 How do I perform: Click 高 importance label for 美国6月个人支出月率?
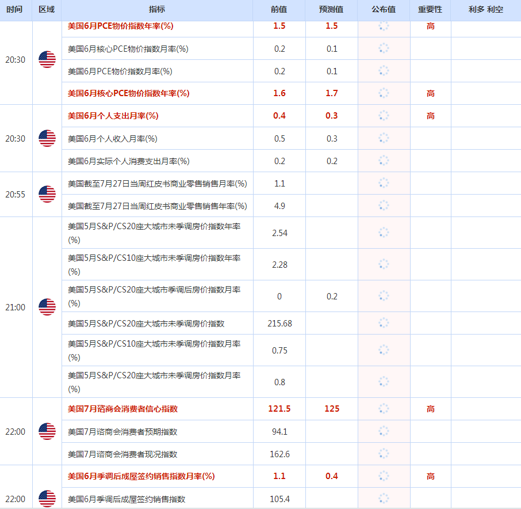(430, 116)
